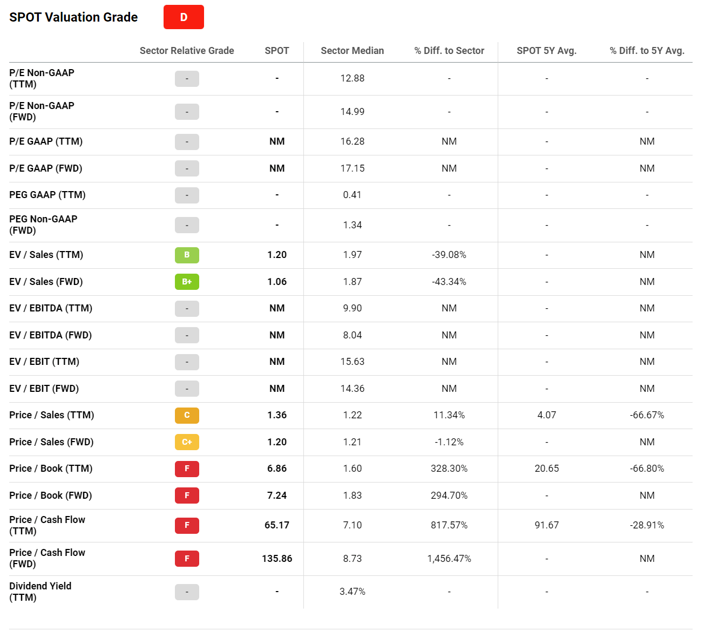Click the F grade badge for Price / Cash Flow (TTM)

click(x=187, y=525)
